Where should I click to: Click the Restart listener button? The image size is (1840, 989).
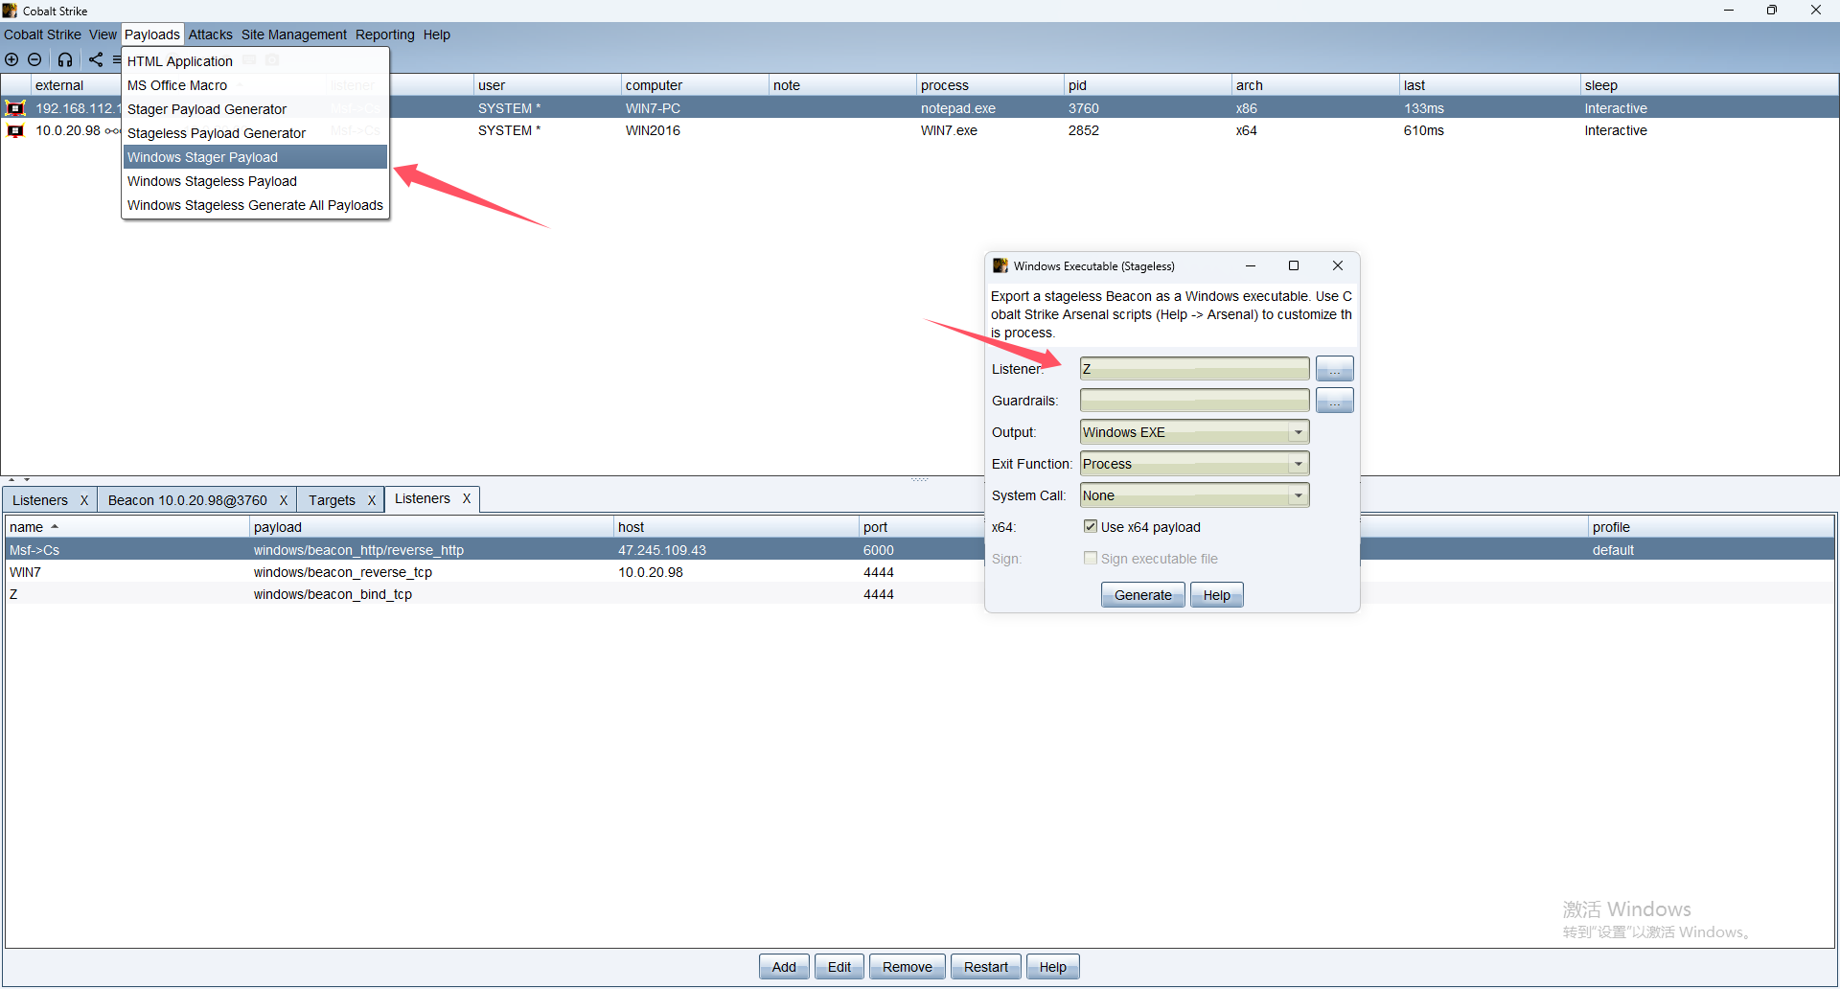point(986,967)
